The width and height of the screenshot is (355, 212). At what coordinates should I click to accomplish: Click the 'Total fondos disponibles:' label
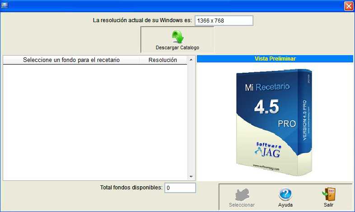pyautogui.click(x=131, y=188)
